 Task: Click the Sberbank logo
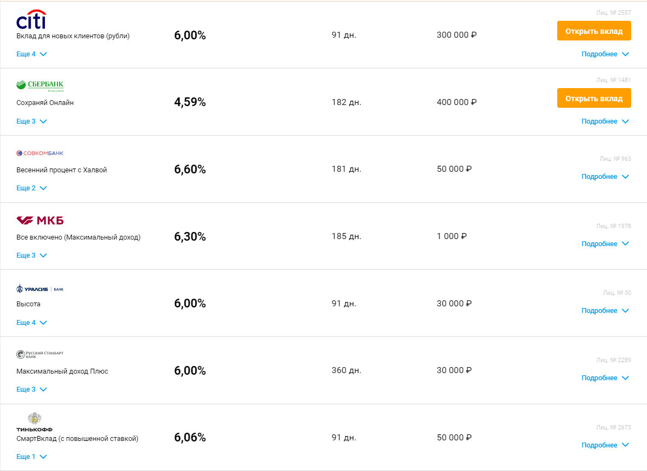click(40, 85)
